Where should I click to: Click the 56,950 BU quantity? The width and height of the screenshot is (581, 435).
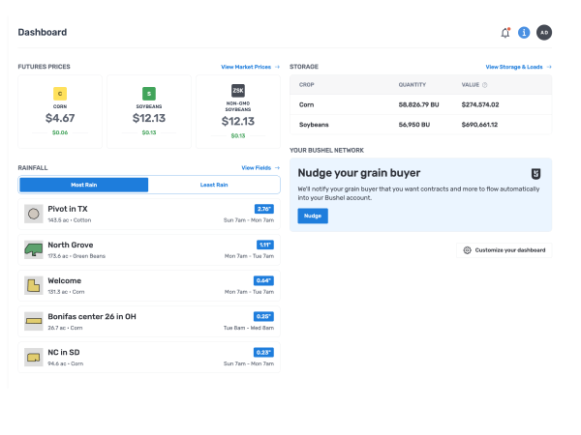click(x=414, y=125)
